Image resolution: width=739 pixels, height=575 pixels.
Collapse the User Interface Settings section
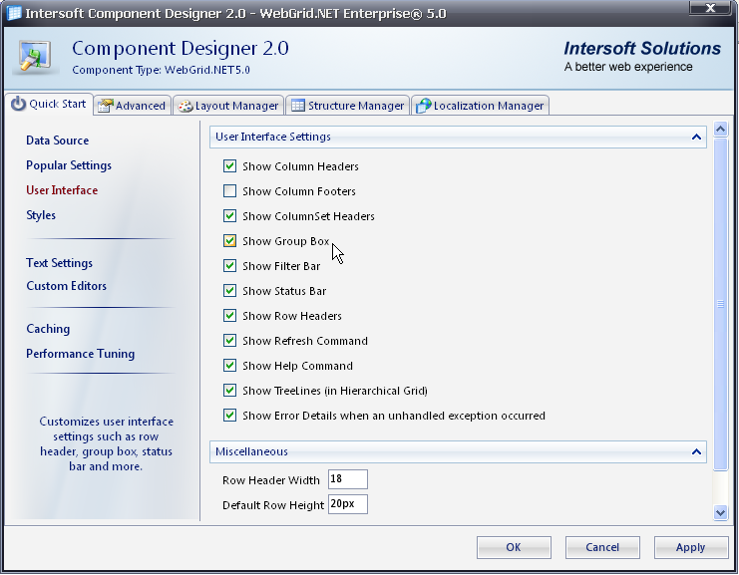pos(696,138)
